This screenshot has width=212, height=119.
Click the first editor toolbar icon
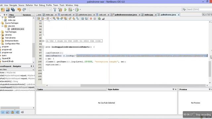click(39, 19)
